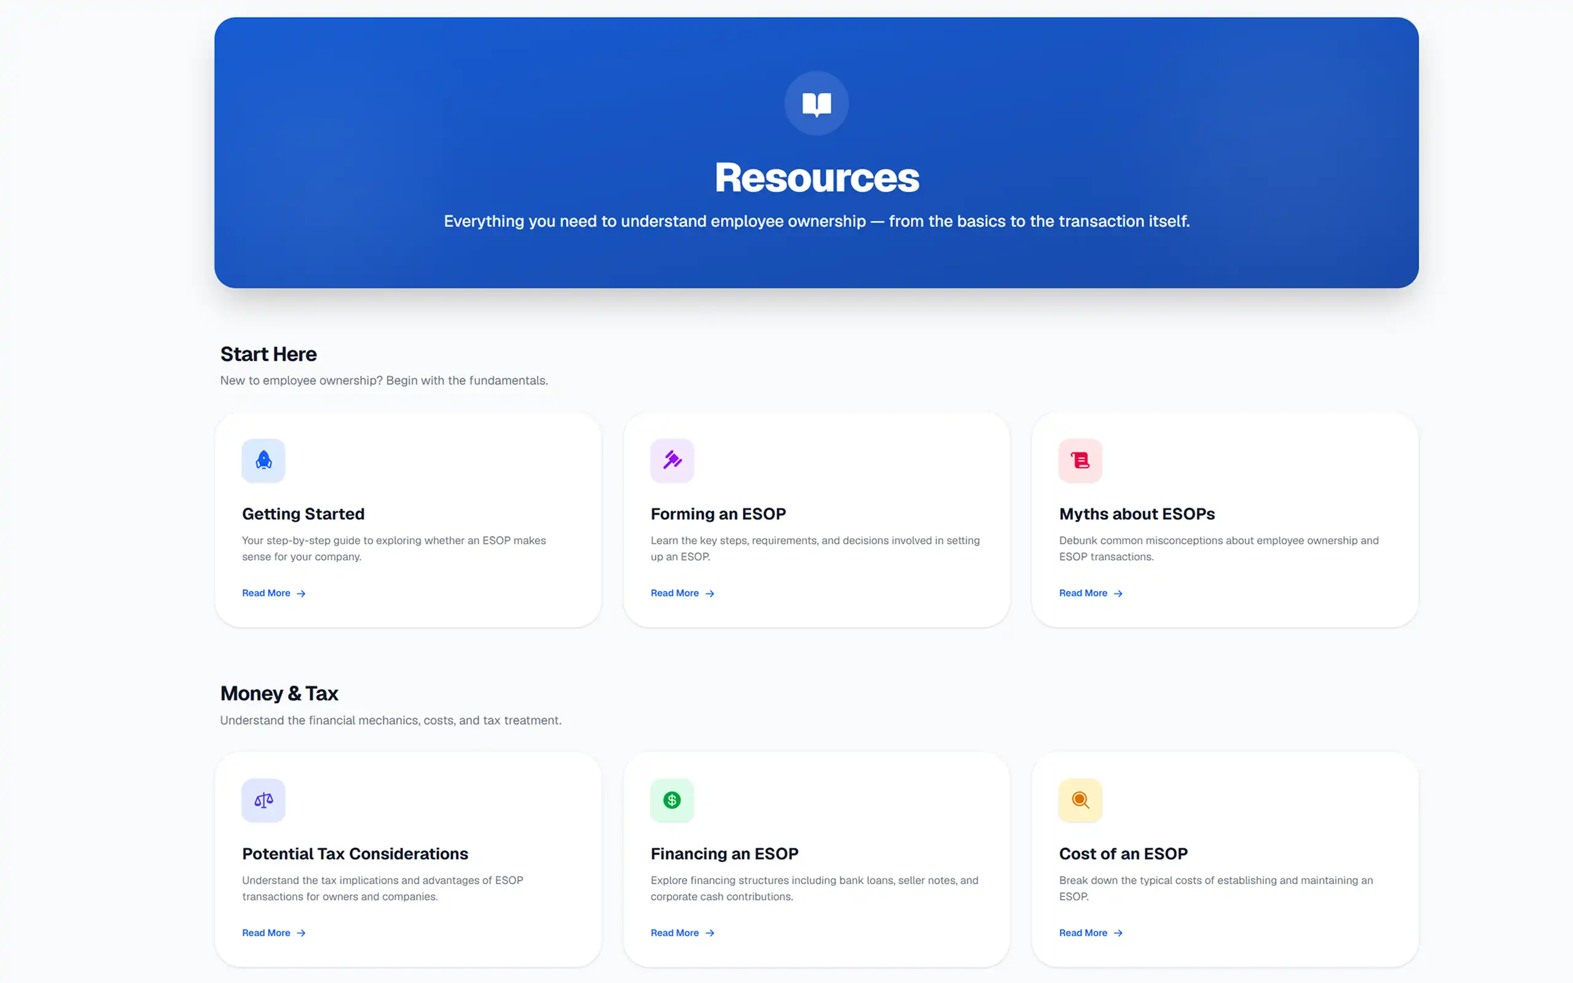Click the 'Debunk common misconceptions' description
This screenshot has width=1573, height=983.
(1218, 549)
